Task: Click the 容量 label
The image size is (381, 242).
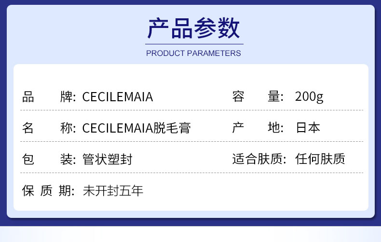Action: coord(258,96)
